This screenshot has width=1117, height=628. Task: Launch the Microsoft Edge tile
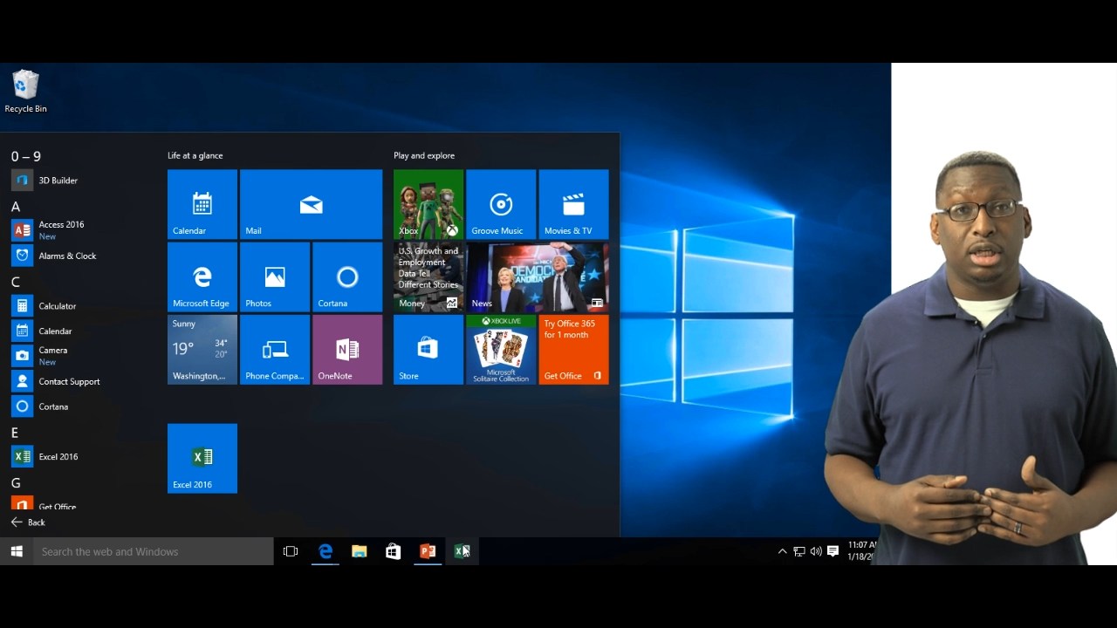[x=202, y=276]
